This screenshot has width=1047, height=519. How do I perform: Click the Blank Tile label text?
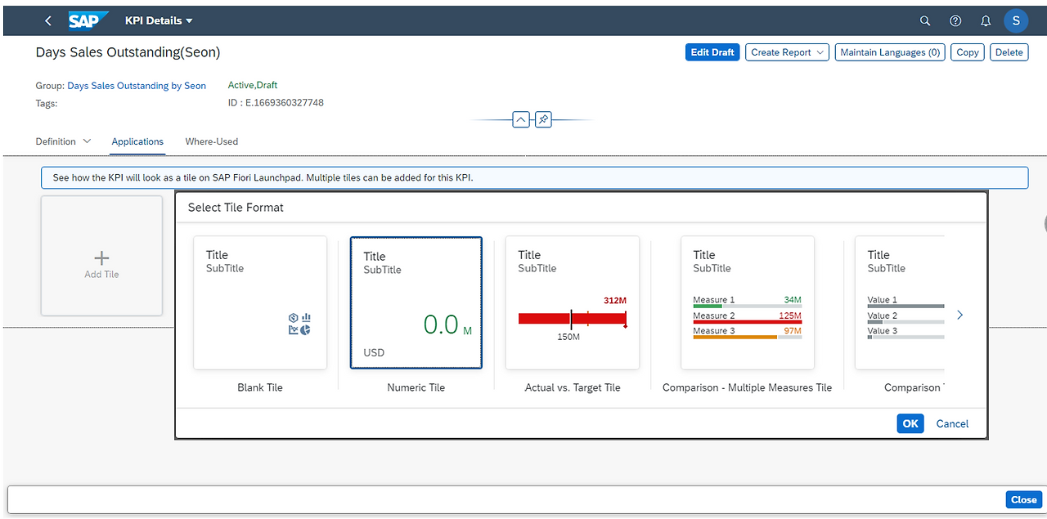260,387
